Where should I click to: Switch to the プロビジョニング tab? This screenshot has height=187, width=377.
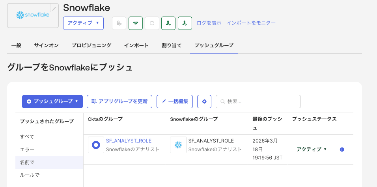pos(91,46)
